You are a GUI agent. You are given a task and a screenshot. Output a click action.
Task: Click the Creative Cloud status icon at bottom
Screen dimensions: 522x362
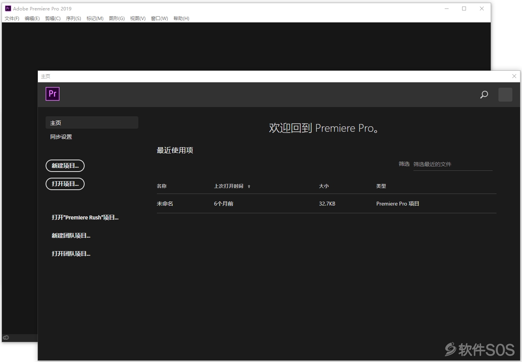tap(6, 337)
